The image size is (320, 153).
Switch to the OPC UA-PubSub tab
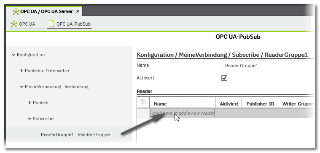[70, 24]
